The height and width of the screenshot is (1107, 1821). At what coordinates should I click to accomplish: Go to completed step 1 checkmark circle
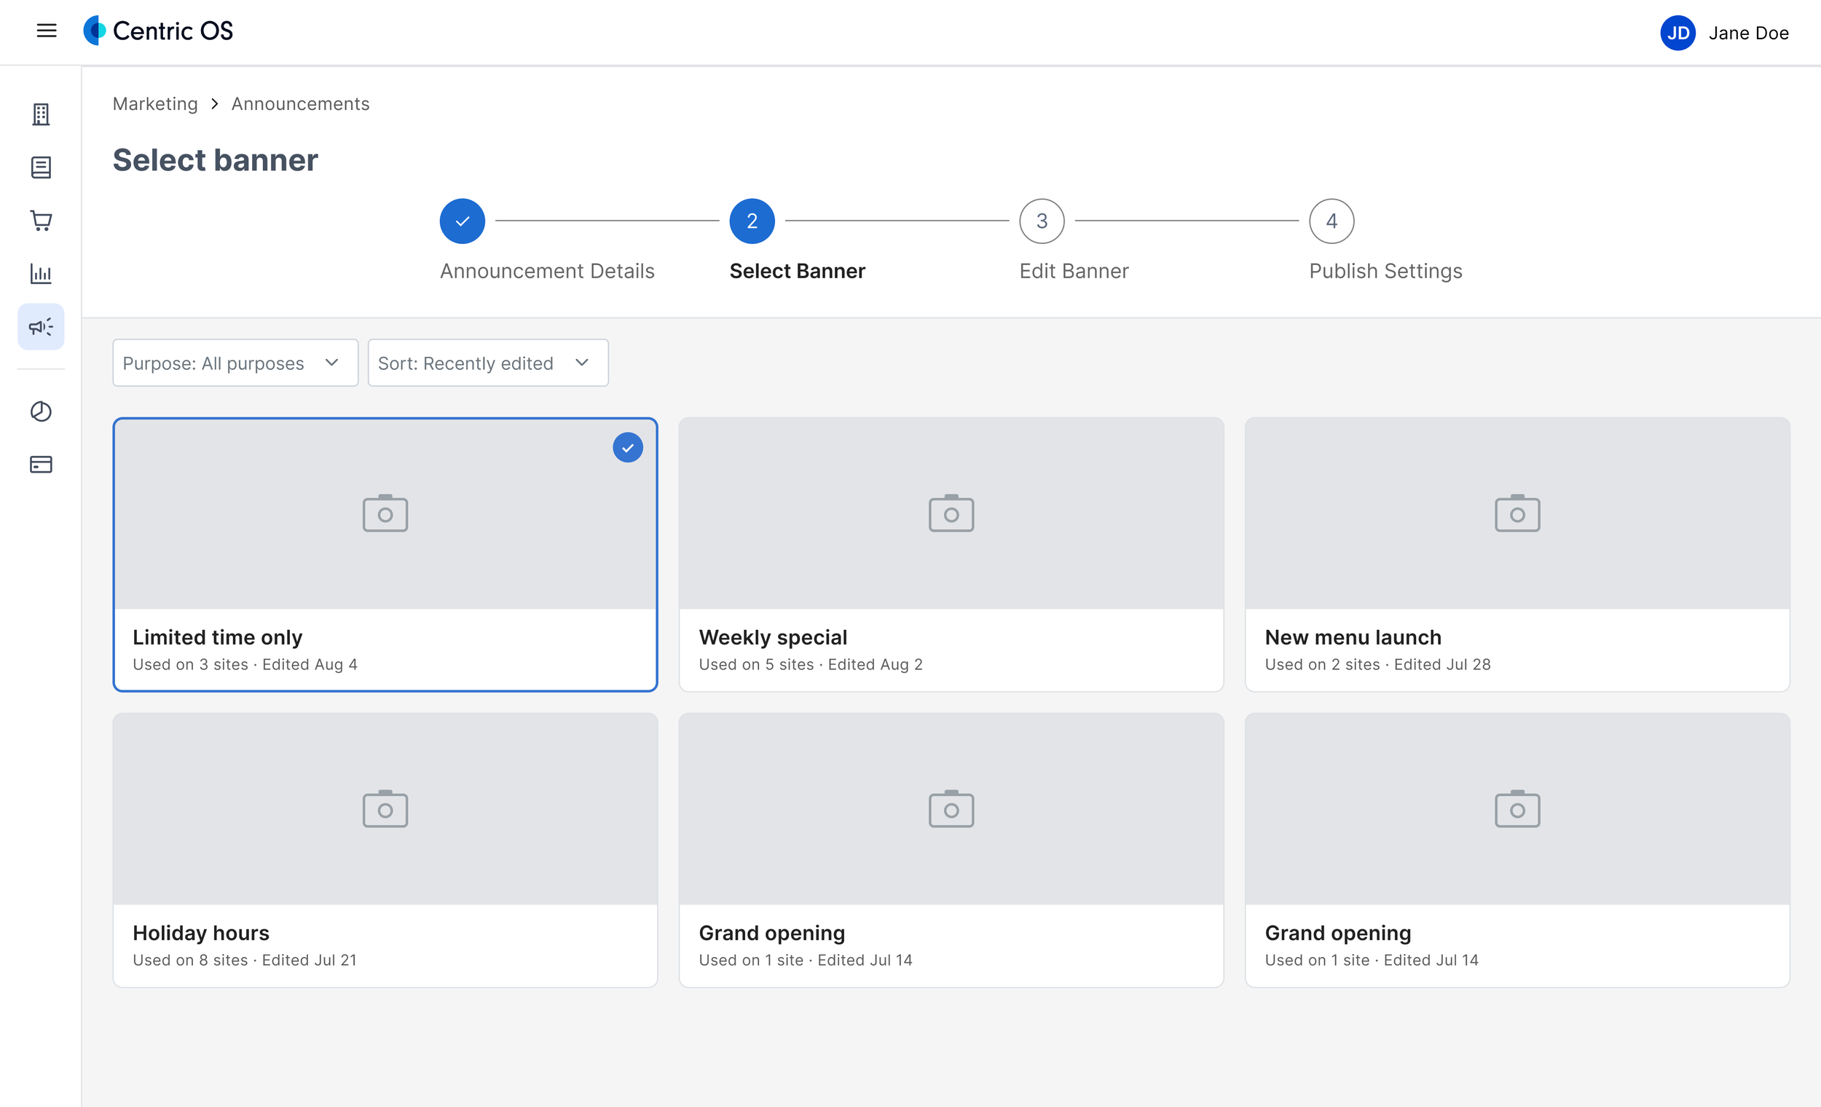pos(462,221)
